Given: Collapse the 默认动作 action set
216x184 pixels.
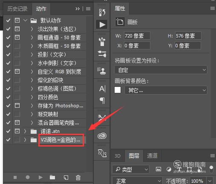Looking at the screenshot, I should (x=25, y=20).
